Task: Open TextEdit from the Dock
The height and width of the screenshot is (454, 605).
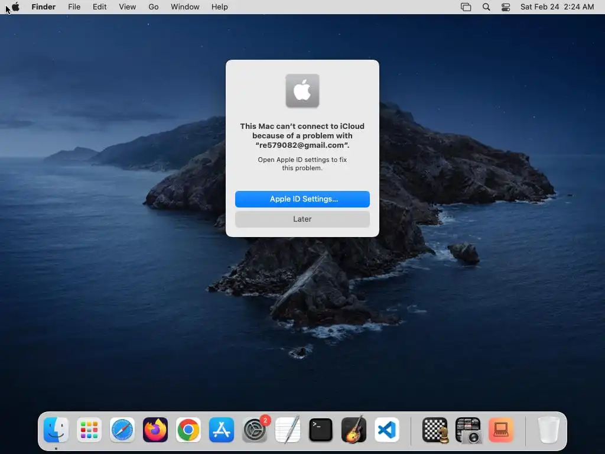Action: (x=288, y=430)
